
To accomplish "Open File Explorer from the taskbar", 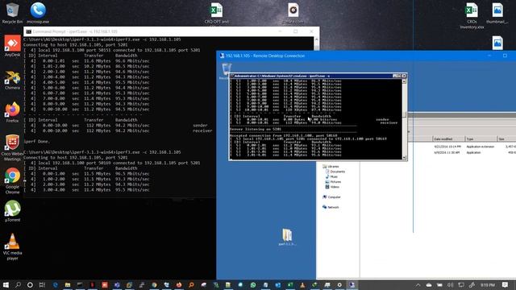I will click(x=68, y=284).
